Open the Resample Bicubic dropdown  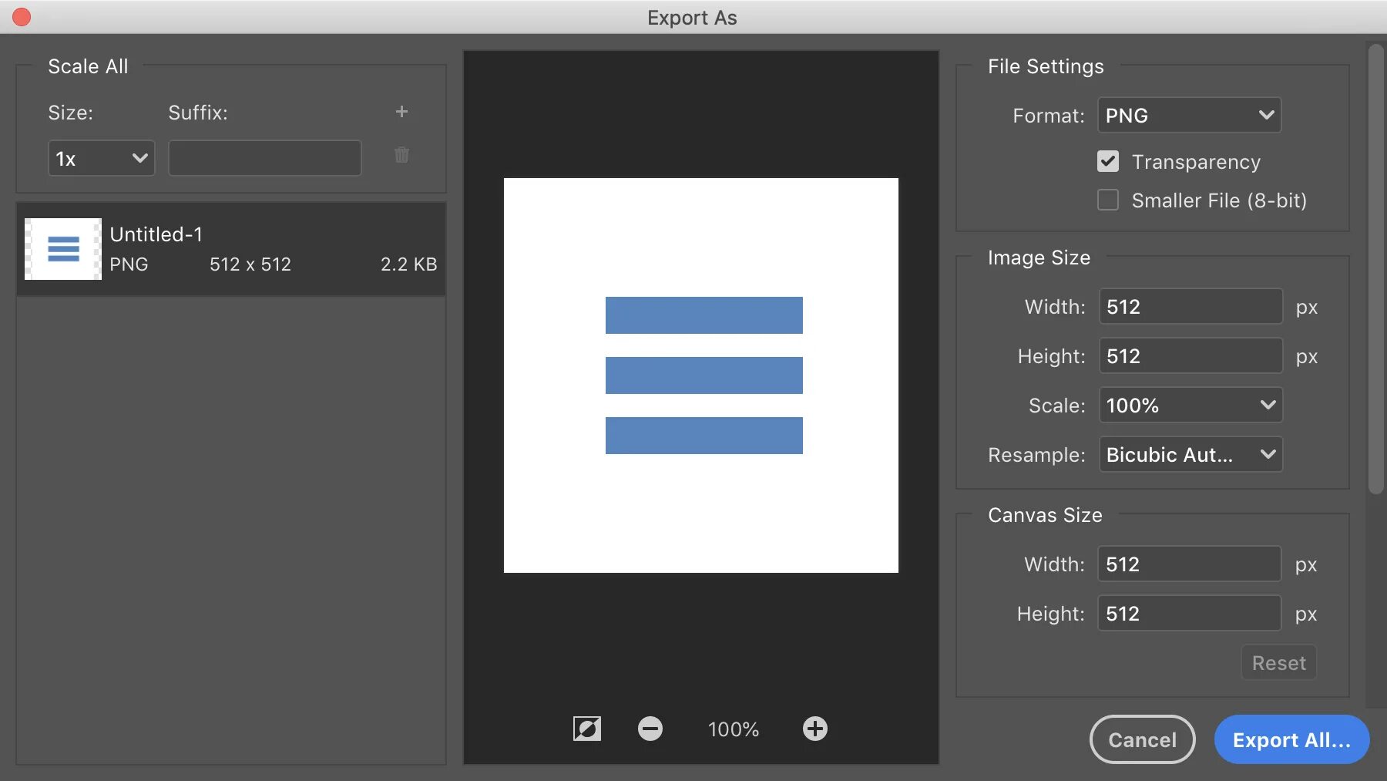point(1191,454)
